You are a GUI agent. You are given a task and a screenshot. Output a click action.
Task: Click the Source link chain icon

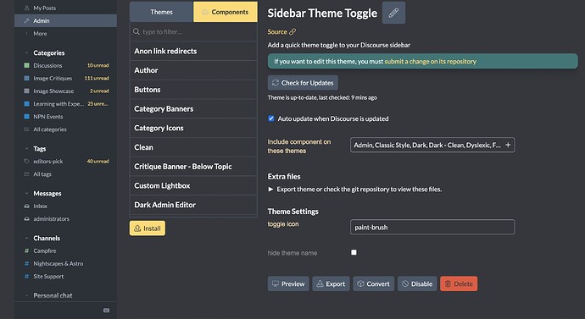point(292,32)
